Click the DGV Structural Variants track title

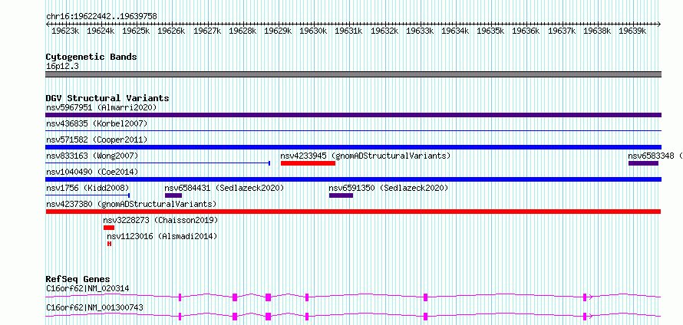tap(107, 98)
